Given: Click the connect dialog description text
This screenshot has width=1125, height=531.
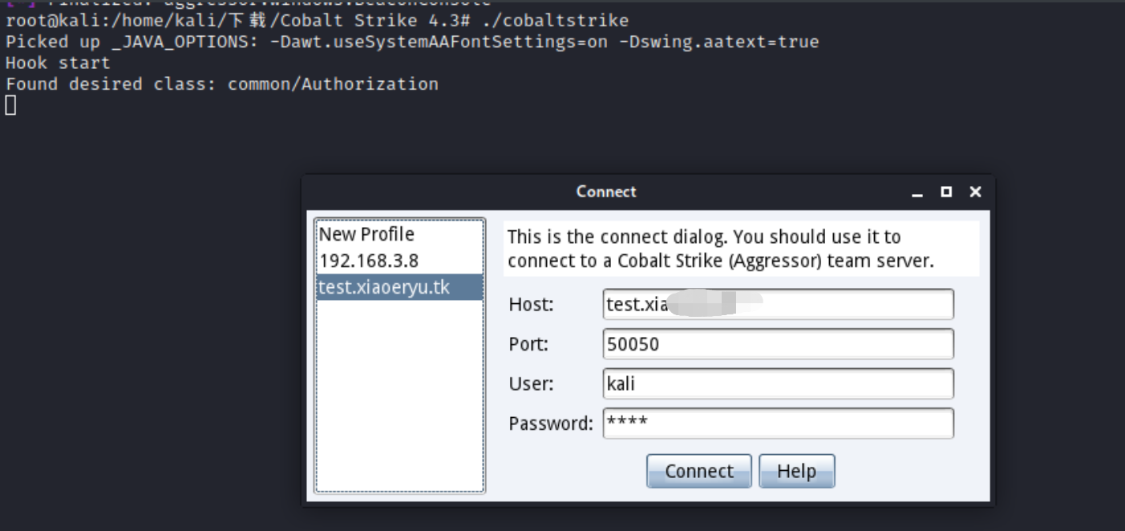Looking at the screenshot, I should (741, 249).
